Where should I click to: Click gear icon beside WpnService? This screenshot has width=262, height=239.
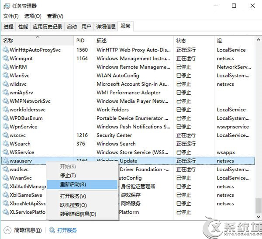[6, 126]
